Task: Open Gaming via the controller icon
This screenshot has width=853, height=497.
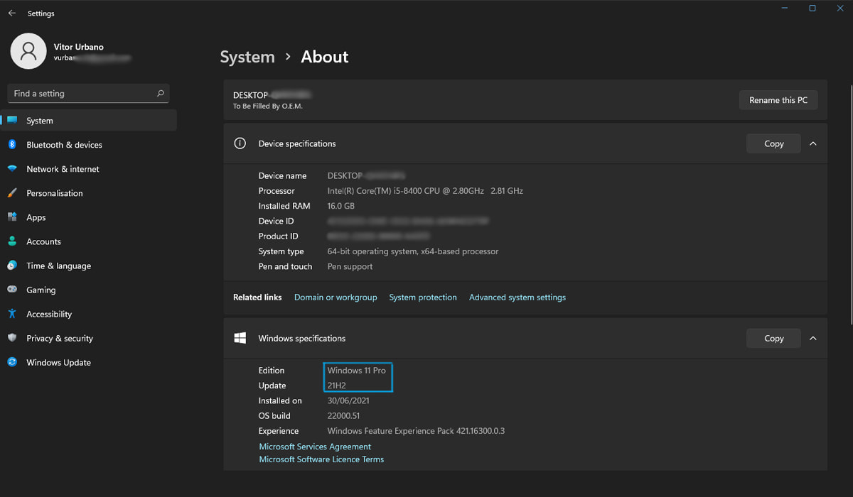Action: [x=12, y=290]
